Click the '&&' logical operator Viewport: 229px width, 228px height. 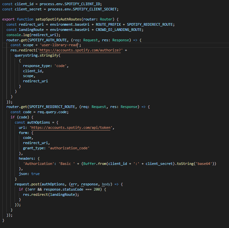click(x=40, y=190)
